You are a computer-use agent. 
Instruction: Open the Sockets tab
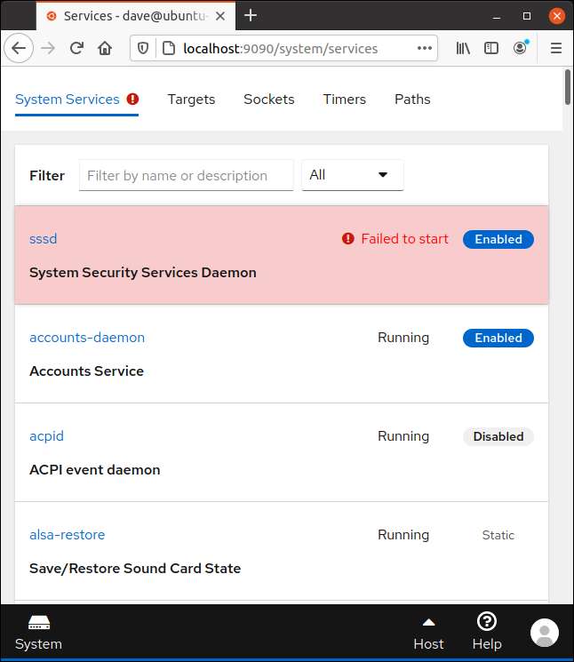[x=268, y=100]
